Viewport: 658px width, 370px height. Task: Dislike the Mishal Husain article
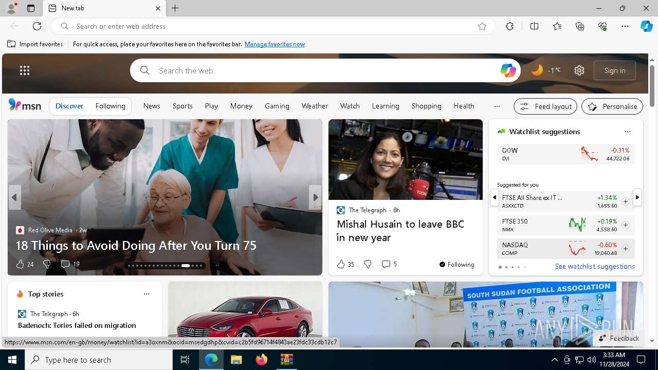(x=368, y=264)
